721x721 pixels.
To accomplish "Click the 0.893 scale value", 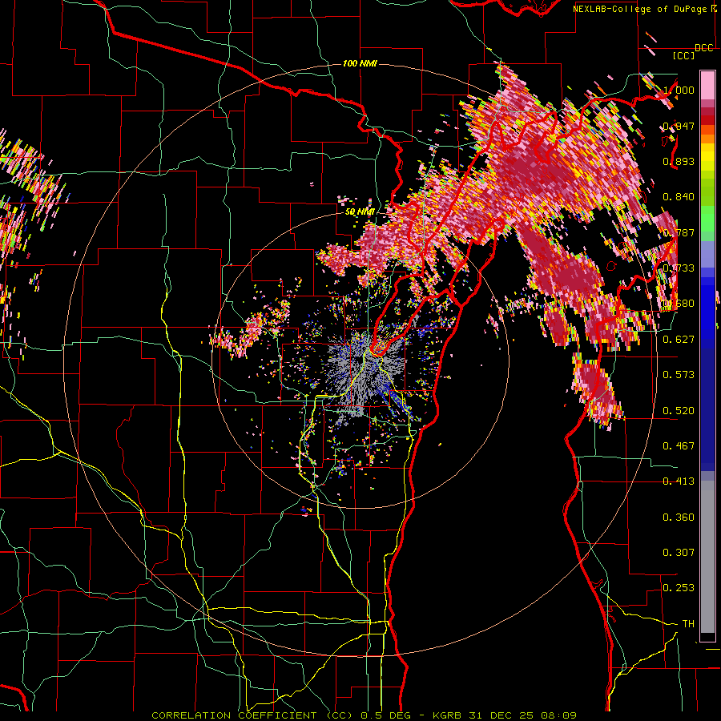I will click(679, 161).
